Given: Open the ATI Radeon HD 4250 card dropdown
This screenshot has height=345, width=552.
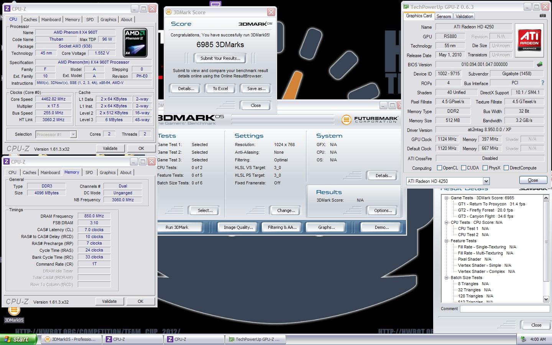Looking at the screenshot, I should (486, 181).
